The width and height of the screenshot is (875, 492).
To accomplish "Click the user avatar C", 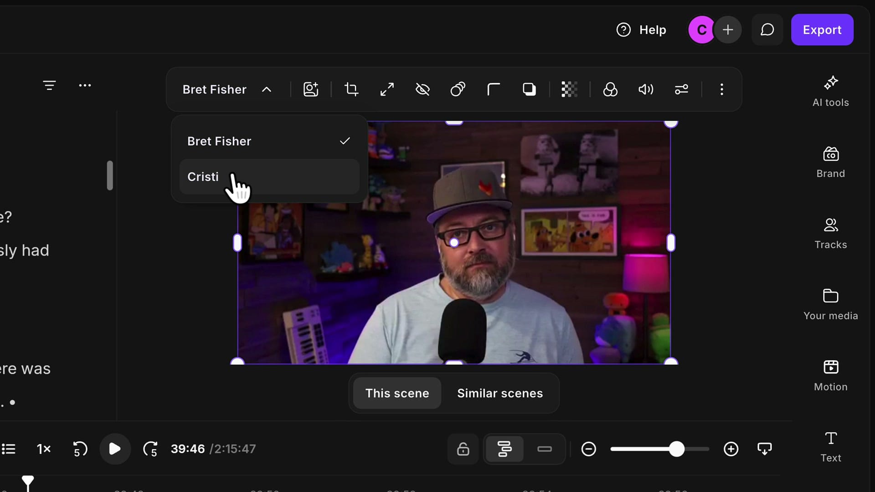I will click(x=701, y=30).
